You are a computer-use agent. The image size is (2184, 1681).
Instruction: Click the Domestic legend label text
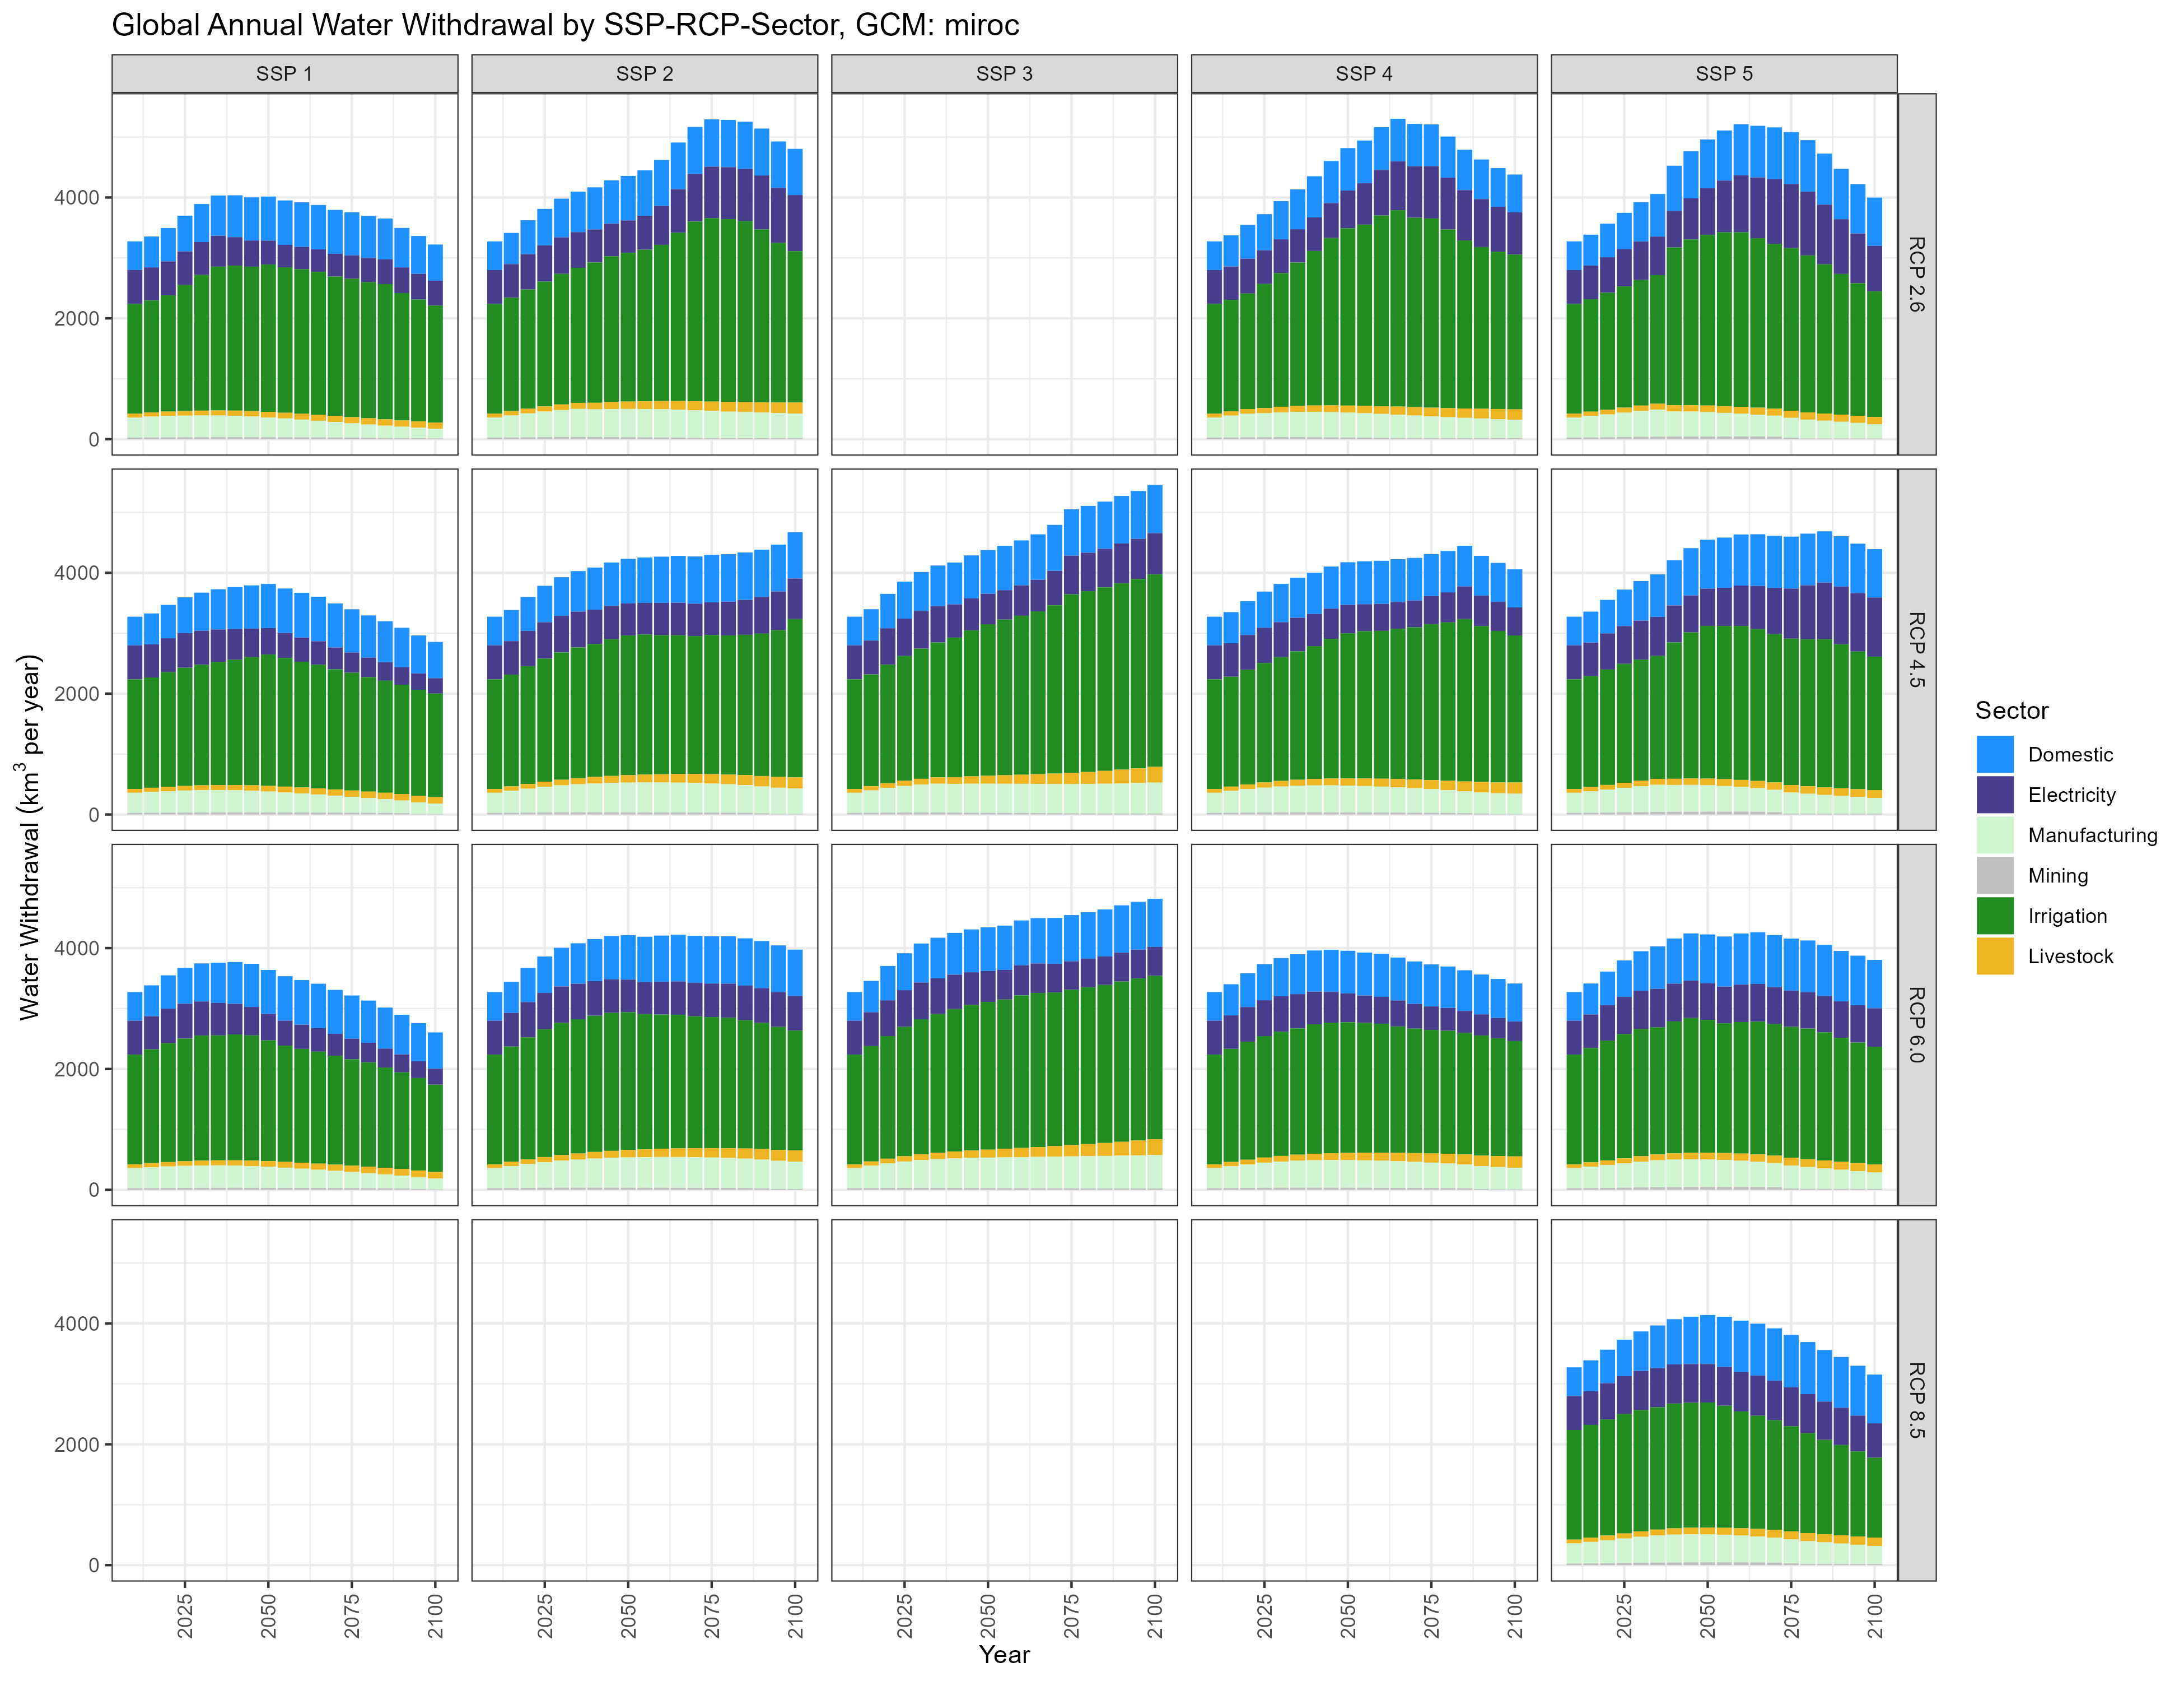tap(2070, 754)
